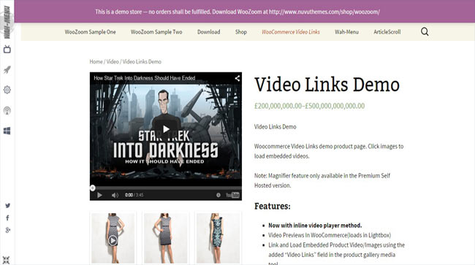475x265 pixels.
Task: Click the Wah-Menu logo at sidebar top
Action: point(7,23)
